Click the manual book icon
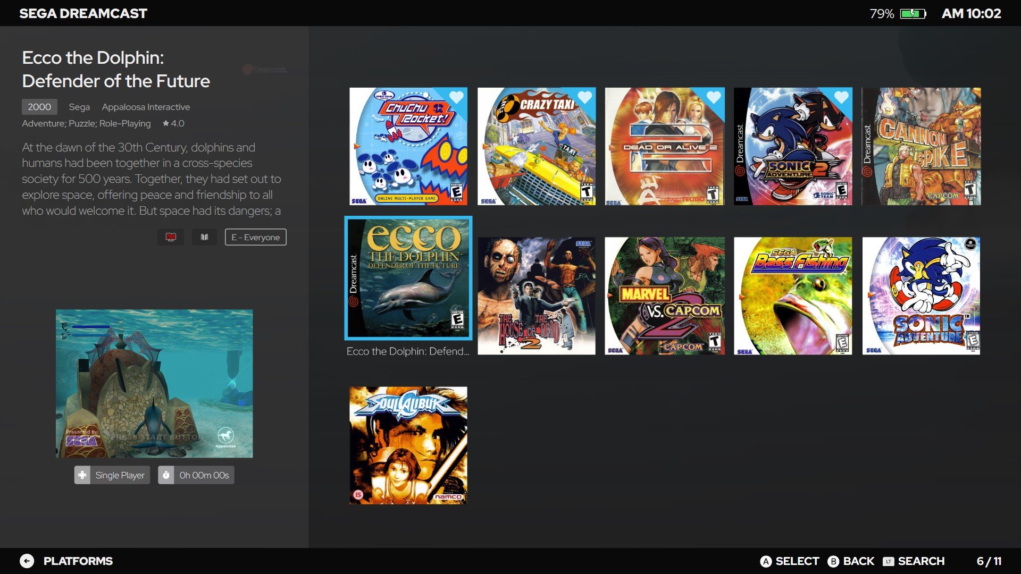Screen dimensions: 1021x574 click(204, 237)
